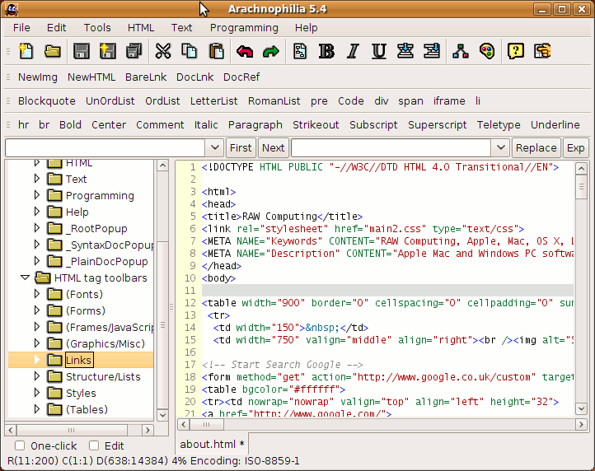This screenshot has width=595, height=471.
Task: Collapse the HTML tag toolbars node
Action: tap(25, 277)
